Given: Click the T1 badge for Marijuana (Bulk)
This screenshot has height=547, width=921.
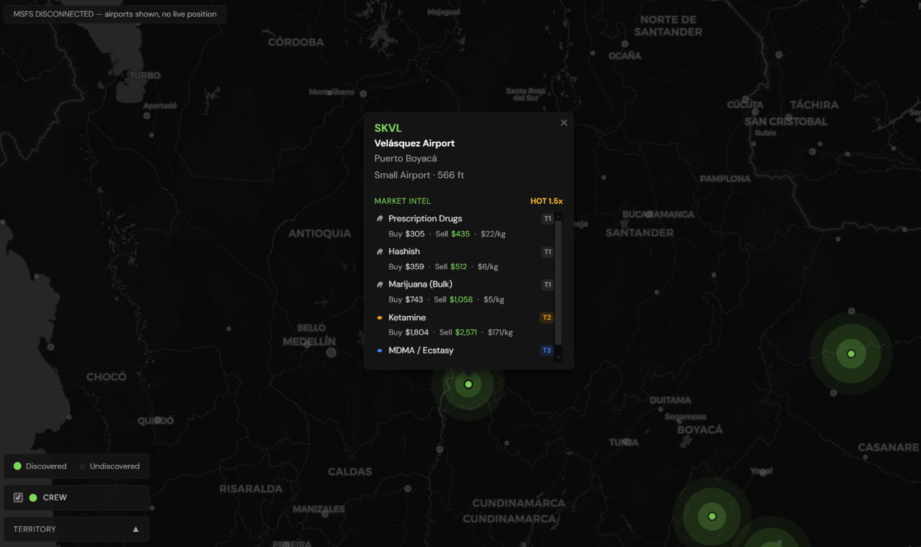Looking at the screenshot, I should (x=547, y=284).
